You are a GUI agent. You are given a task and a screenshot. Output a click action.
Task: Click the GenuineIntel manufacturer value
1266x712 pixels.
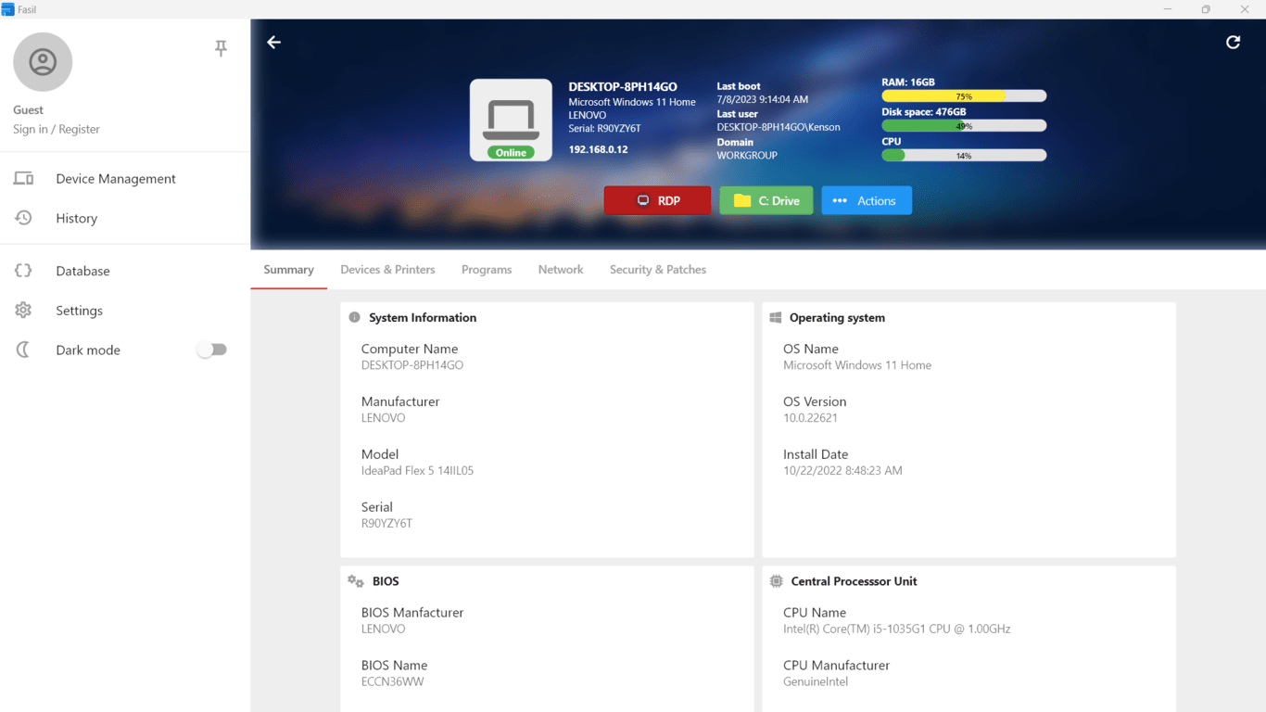816,682
